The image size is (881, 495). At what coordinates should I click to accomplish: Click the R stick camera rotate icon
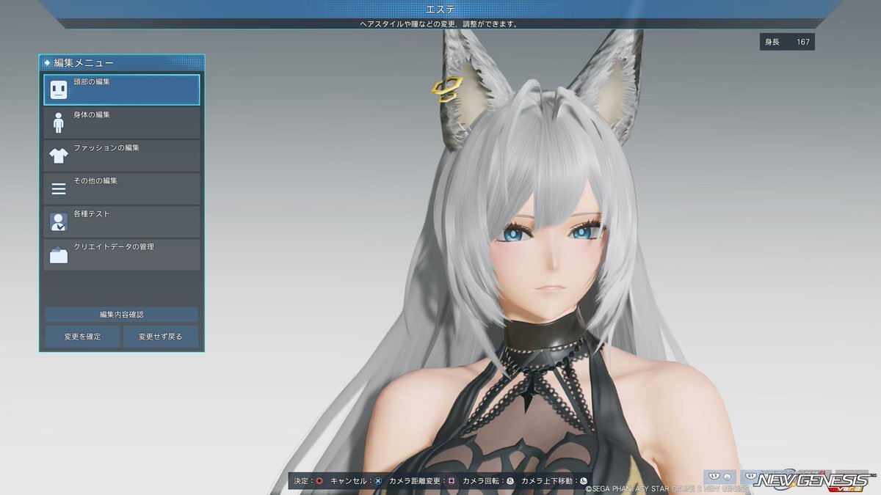(x=510, y=481)
